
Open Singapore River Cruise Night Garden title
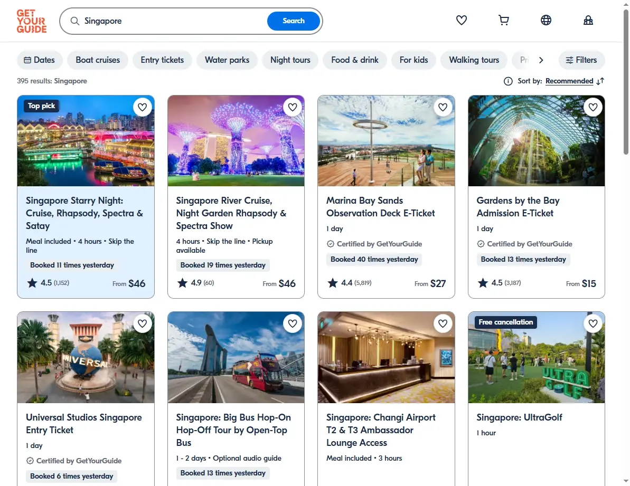[231, 213]
